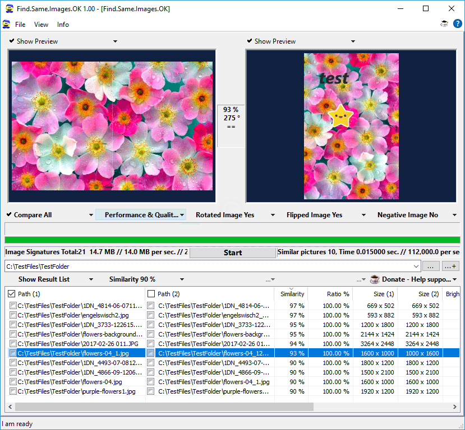Open the Rotated Image Yes dropdown

273,215
